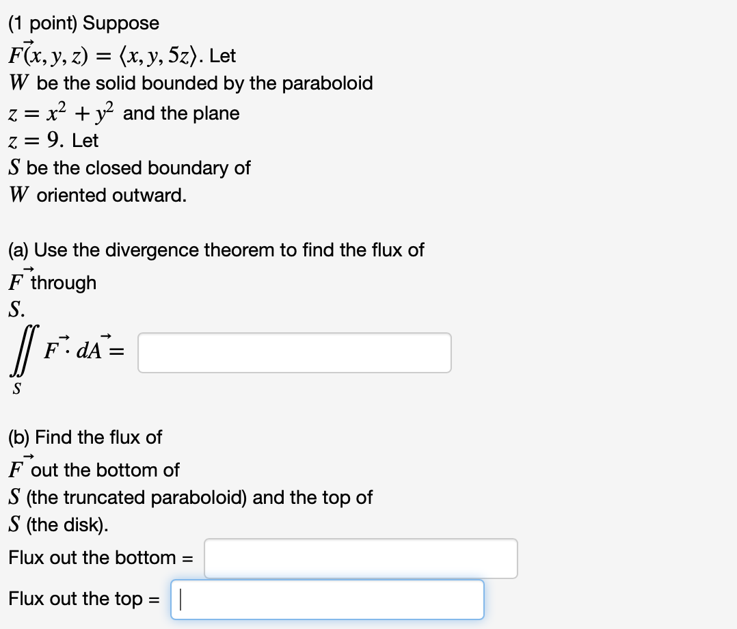Screen dimensions: 737x629
Task: Select the Flux out the bottom input field
Action: click(x=360, y=558)
